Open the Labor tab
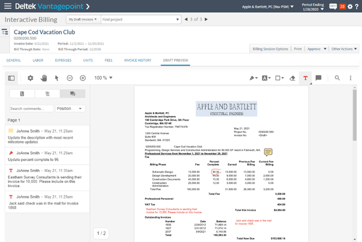The height and width of the screenshot is (242, 362). 38,60
